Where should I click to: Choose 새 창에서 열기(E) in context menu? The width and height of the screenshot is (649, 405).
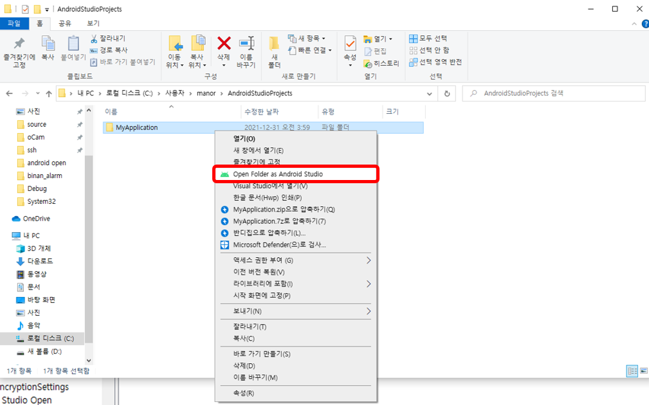(295, 150)
